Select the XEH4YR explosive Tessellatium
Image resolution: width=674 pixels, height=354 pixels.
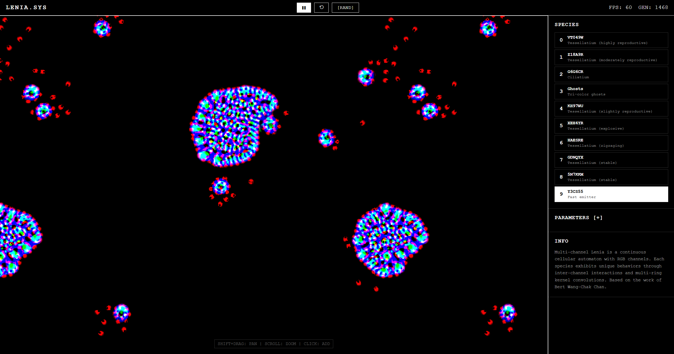coord(611,126)
